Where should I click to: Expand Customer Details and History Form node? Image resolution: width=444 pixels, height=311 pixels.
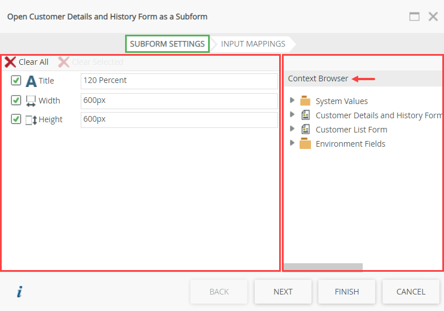click(x=292, y=114)
